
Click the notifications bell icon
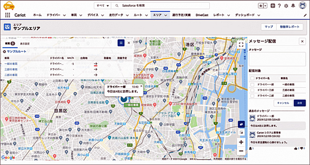click(293, 6)
